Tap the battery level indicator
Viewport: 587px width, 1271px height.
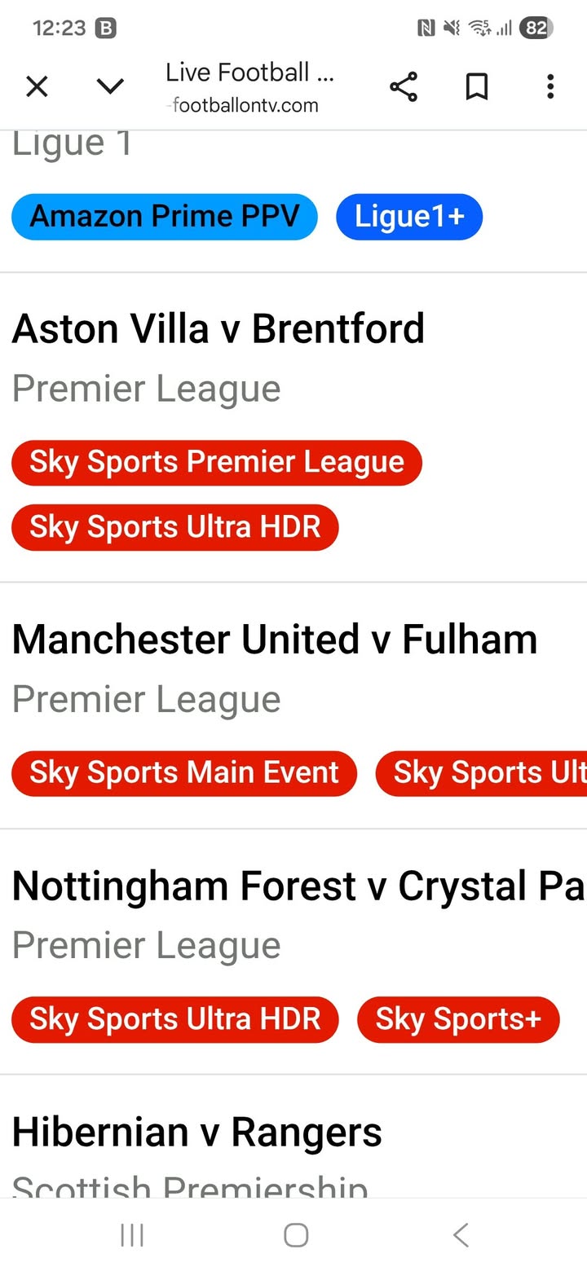click(536, 29)
